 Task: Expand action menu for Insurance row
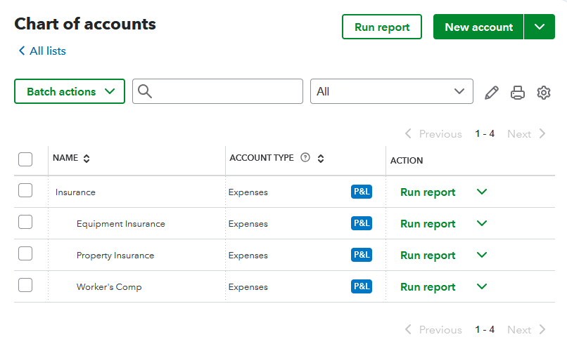click(482, 192)
